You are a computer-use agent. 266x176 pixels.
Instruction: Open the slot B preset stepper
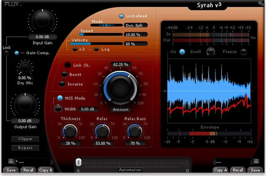pyautogui.click(x=256, y=161)
